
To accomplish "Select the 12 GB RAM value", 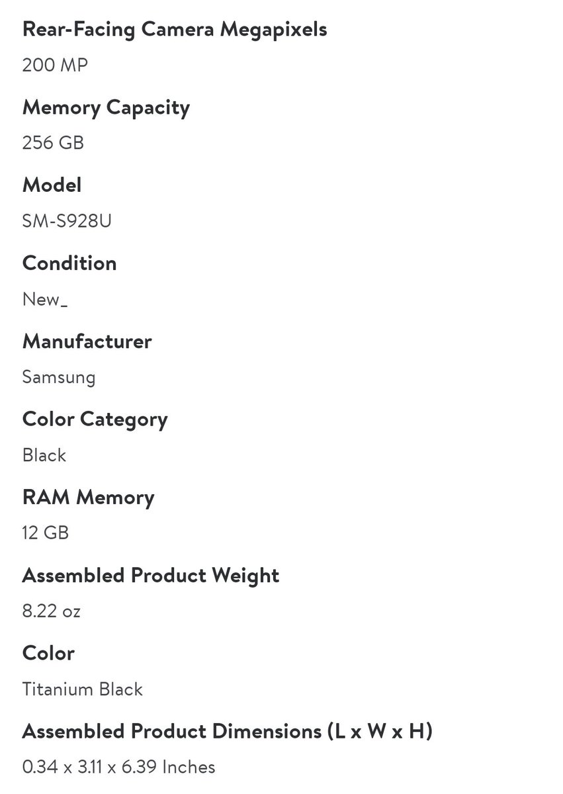I will (x=45, y=533).
